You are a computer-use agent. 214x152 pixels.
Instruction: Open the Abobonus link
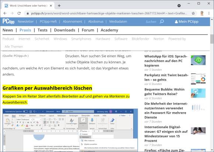tap(96, 22)
